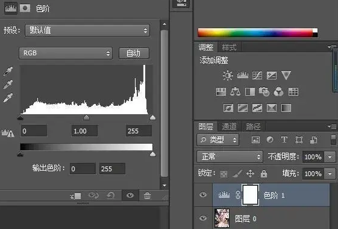Click the midtone gamma input slider
338x229 pixels.
86,117
